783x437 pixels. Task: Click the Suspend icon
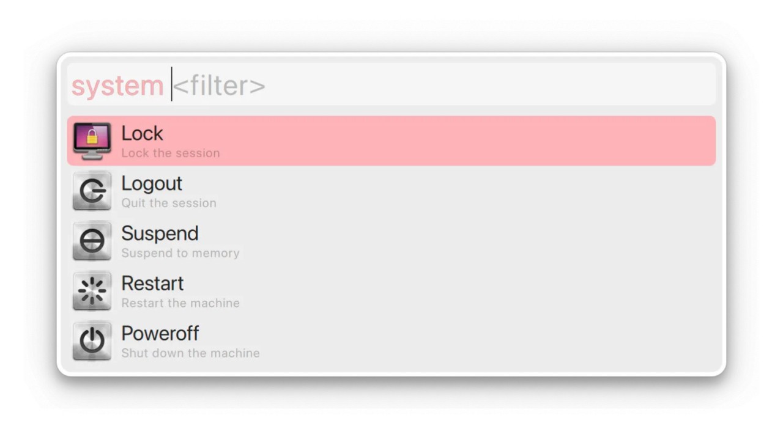point(92,241)
